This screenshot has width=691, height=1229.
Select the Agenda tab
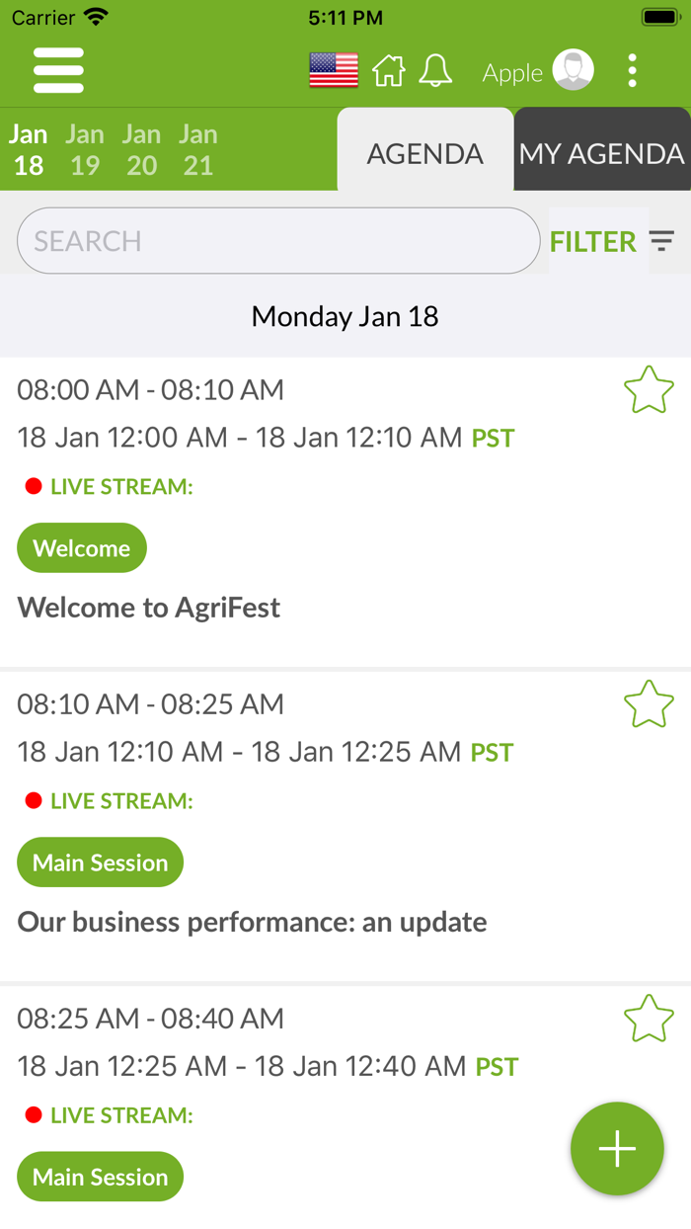pos(425,153)
